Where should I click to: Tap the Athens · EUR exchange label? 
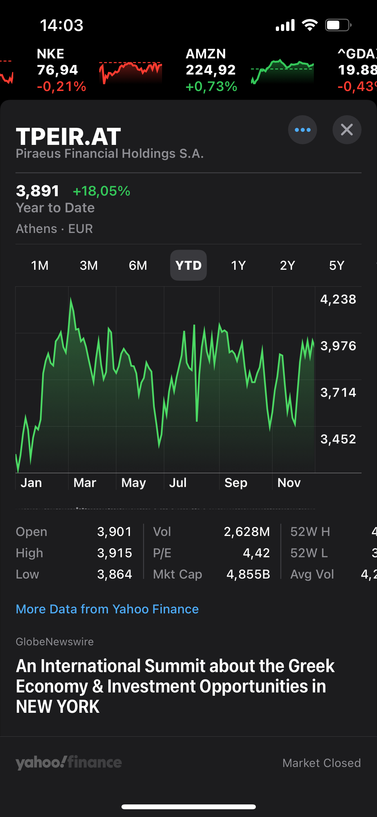[x=54, y=229]
